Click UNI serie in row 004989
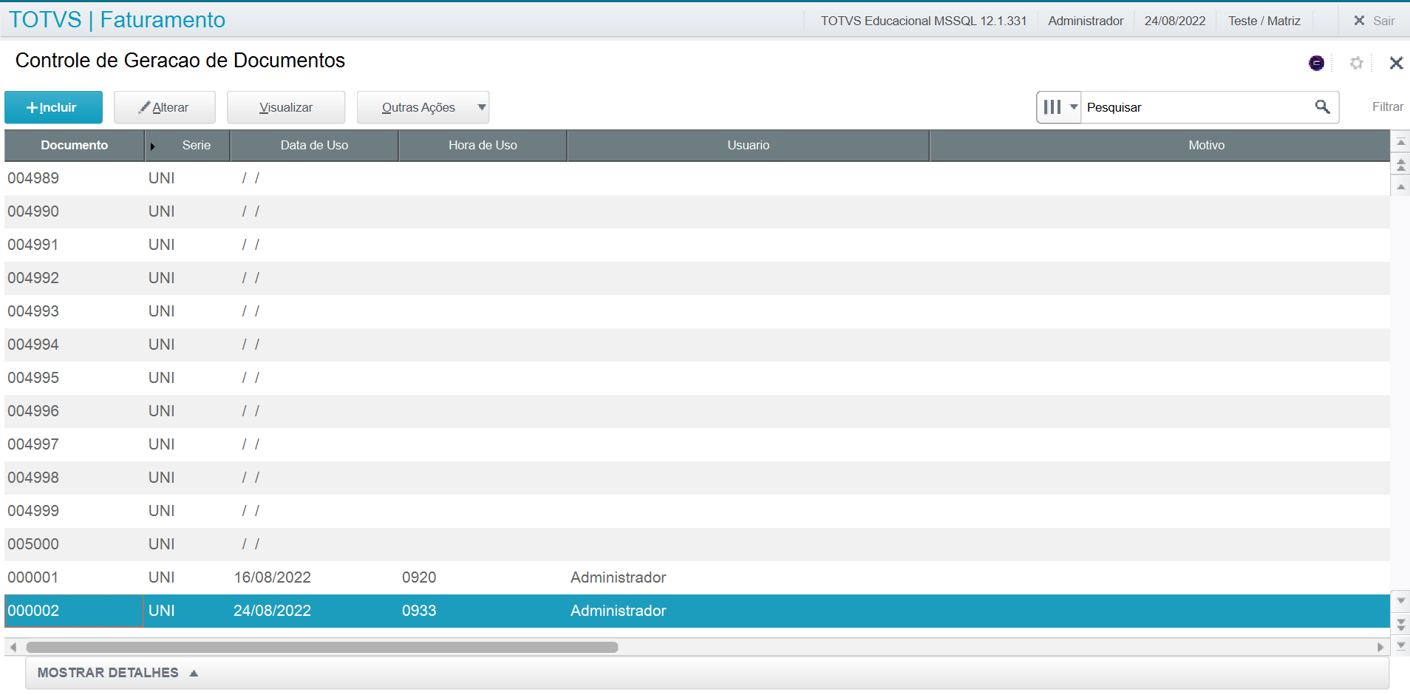This screenshot has width=1410, height=695. pyautogui.click(x=161, y=178)
